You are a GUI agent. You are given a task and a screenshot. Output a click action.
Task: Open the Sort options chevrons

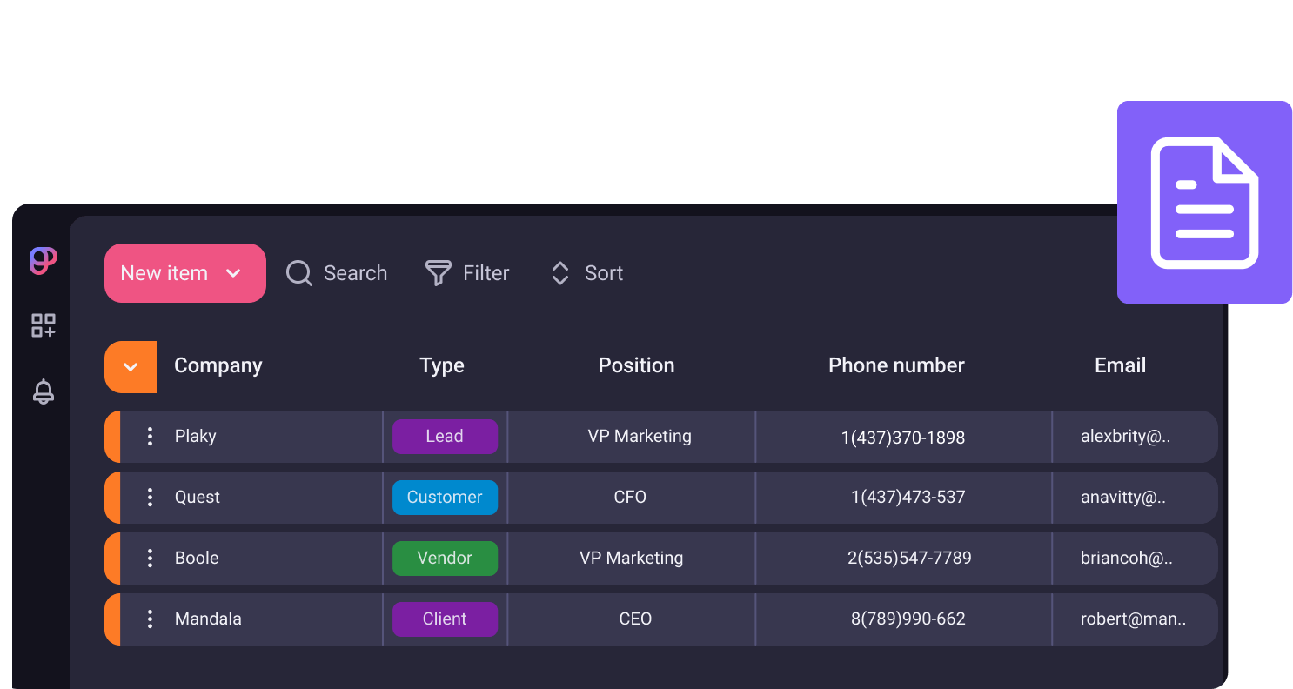(559, 272)
